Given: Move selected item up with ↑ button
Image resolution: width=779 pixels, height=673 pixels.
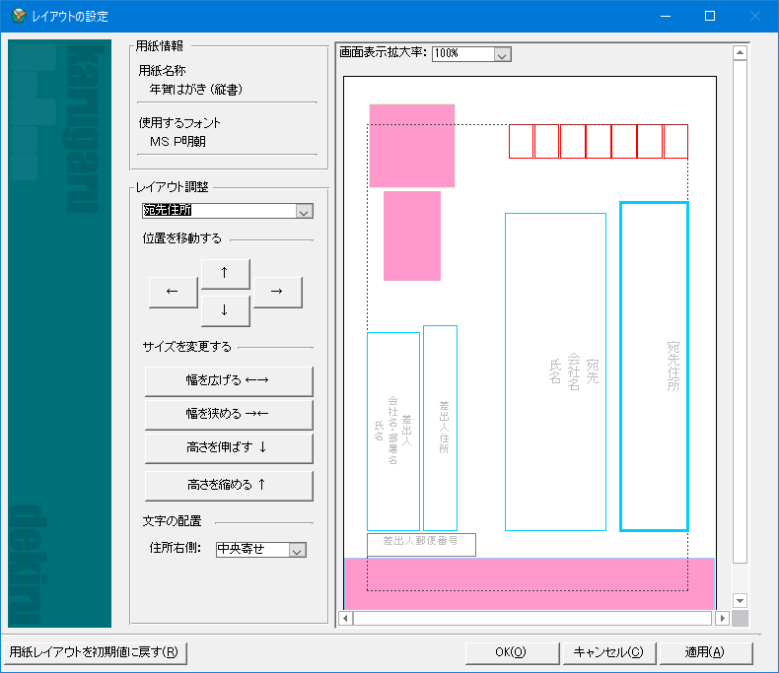Looking at the screenshot, I should tap(225, 274).
